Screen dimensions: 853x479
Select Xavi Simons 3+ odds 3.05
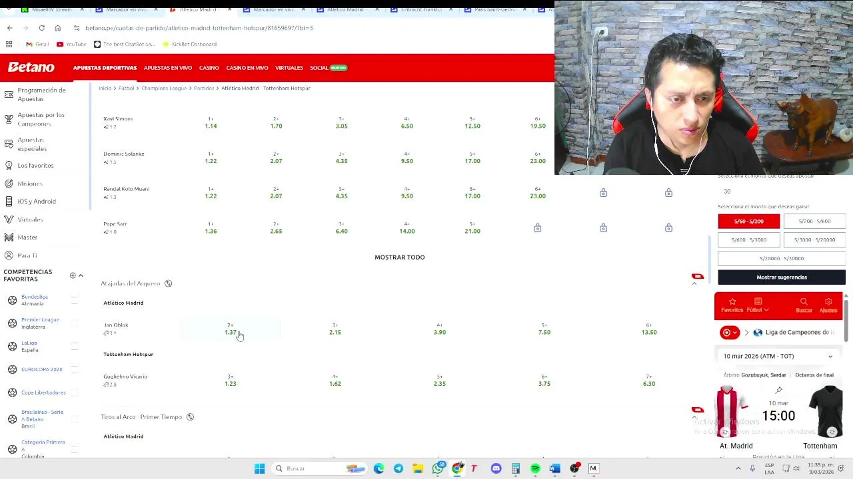pos(341,122)
